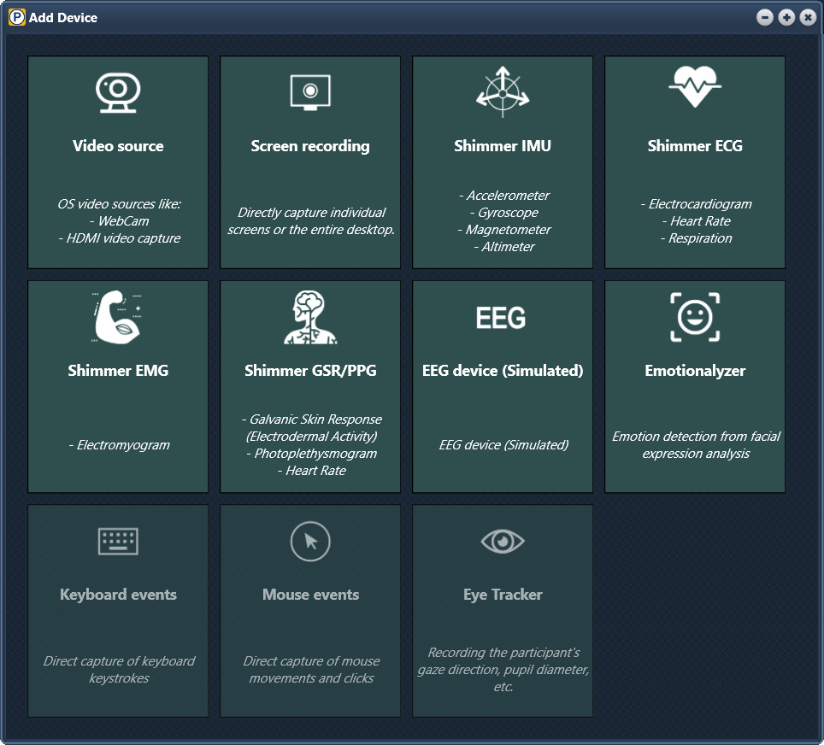The width and height of the screenshot is (824, 745).
Task: Maximize the Add Device window
Action: point(786,17)
